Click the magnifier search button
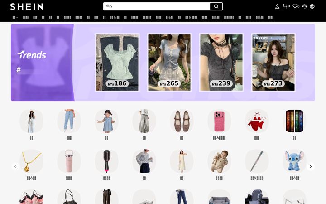 click(x=216, y=6)
